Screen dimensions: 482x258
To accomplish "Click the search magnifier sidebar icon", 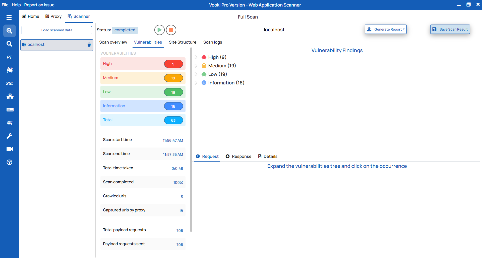I will click(x=9, y=44).
